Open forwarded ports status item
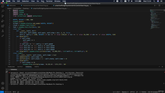 [14, 92]
